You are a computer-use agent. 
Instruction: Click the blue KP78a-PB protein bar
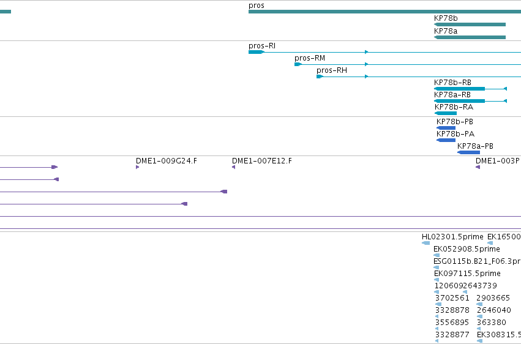468,152
